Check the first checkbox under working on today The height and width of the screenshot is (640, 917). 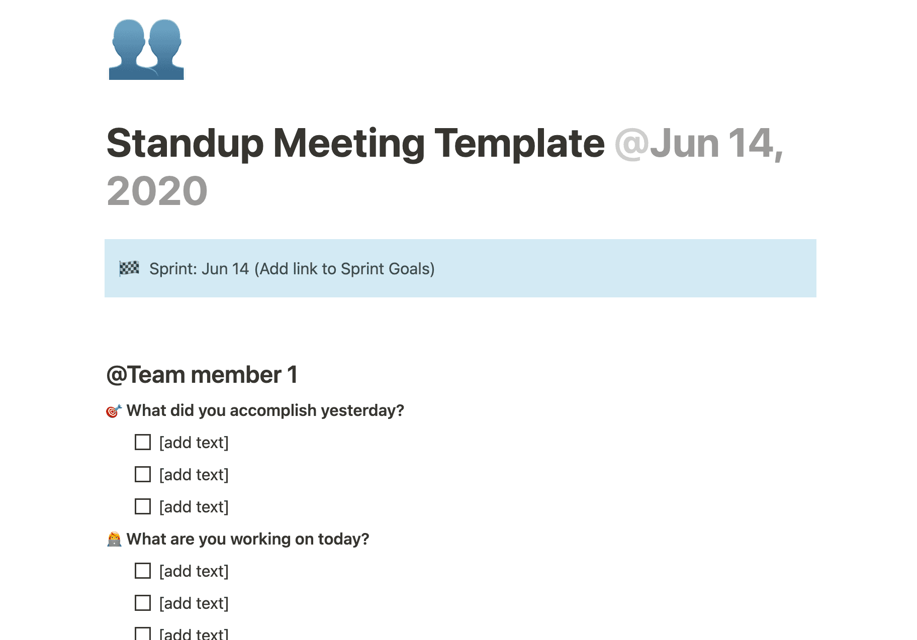coord(142,571)
